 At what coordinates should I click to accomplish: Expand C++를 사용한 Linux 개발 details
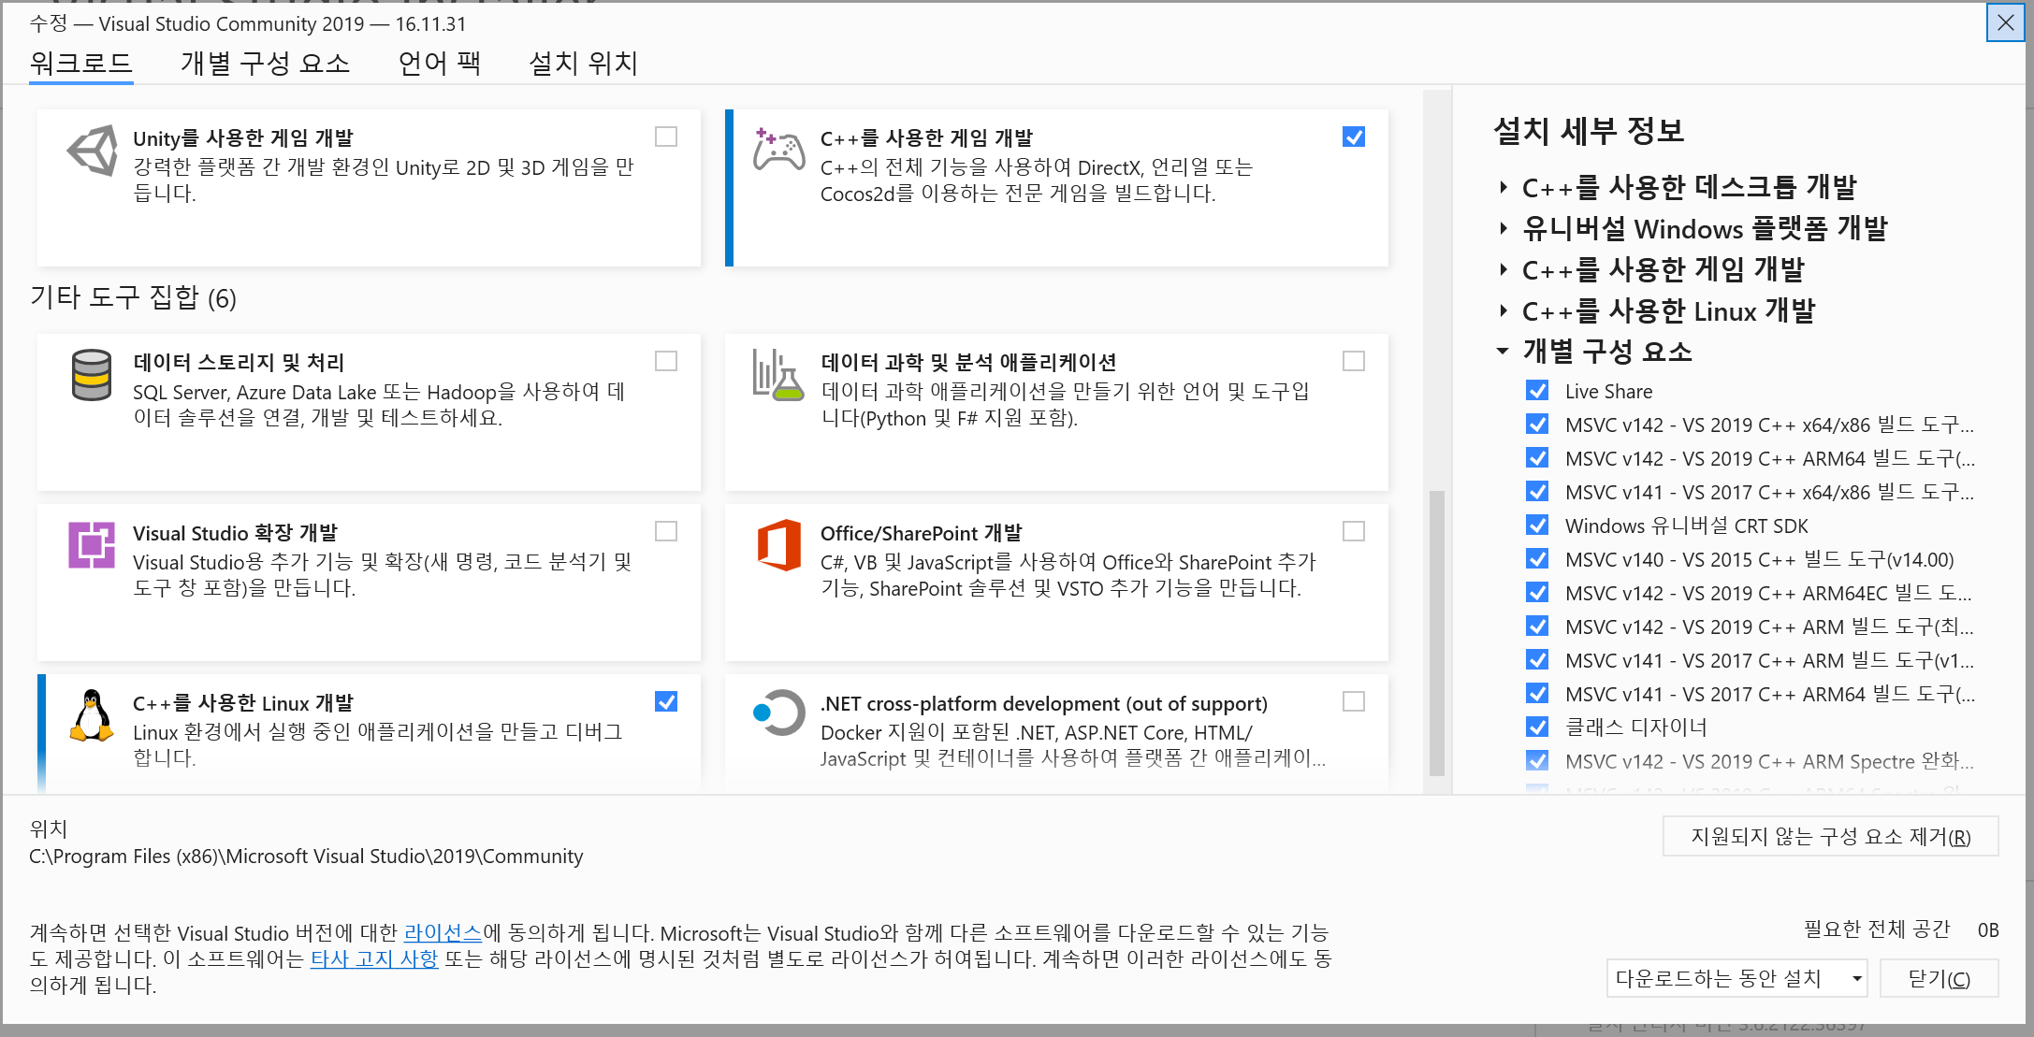(x=1503, y=310)
